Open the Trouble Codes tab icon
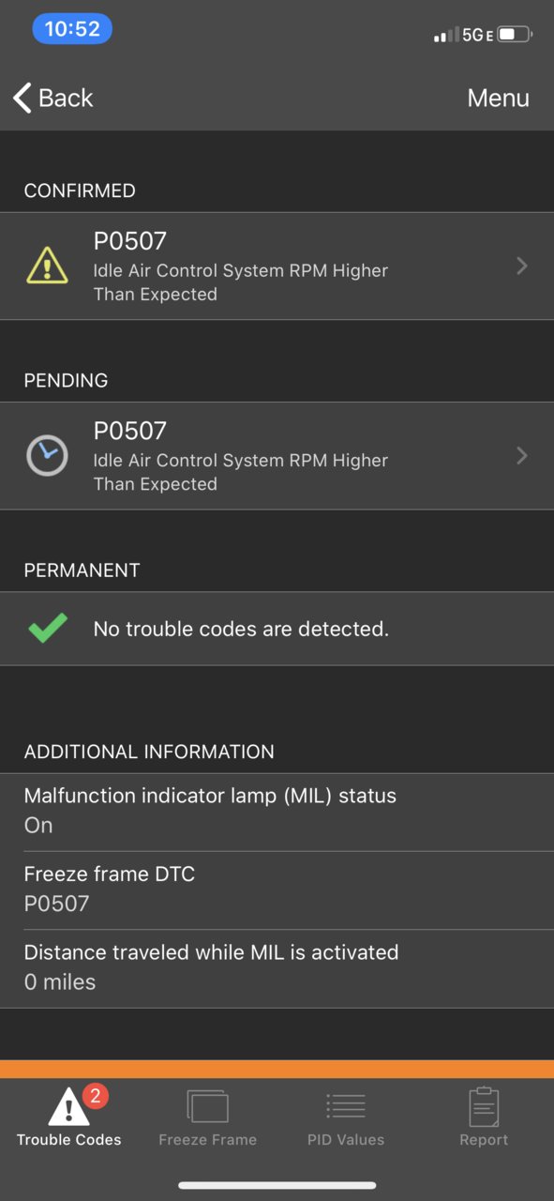Viewport: 554px width, 1201px height. [x=69, y=1107]
